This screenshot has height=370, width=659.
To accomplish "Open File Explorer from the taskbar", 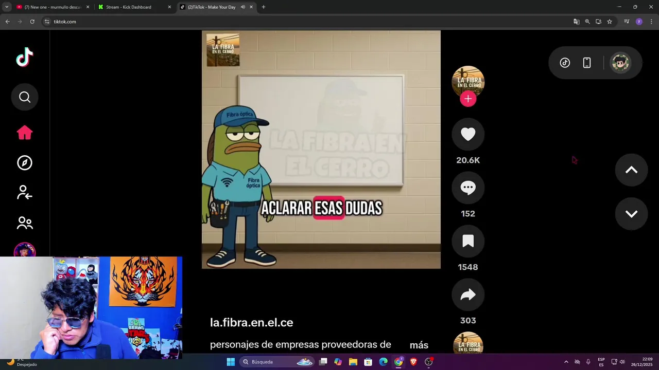I will pyautogui.click(x=353, y=362).
